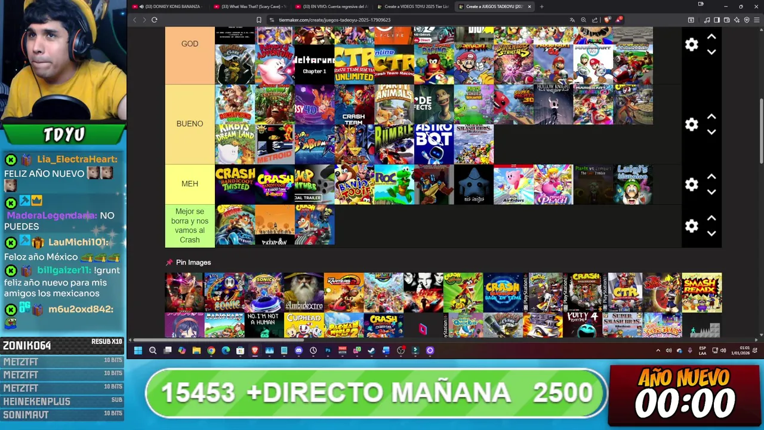Open Discord from the taskbar
Image resolution: width=764 pixels, height=430 pixels.
pyautogui.click(x=298, y=351)
